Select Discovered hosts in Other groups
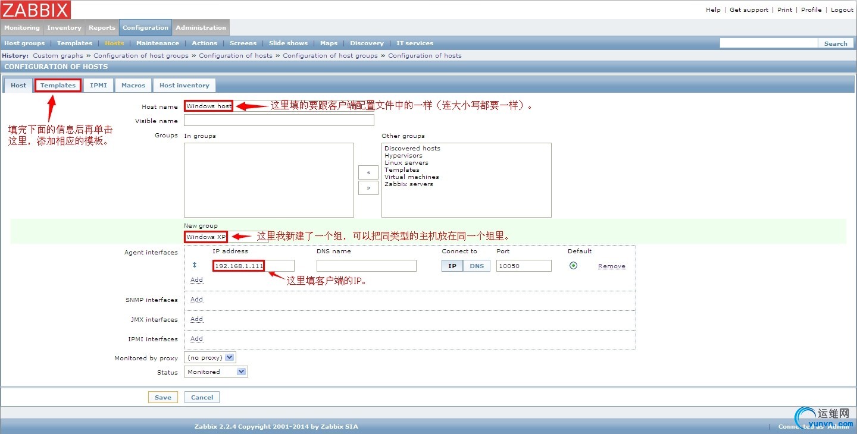 pyautogui.click(x=412, y=149)
